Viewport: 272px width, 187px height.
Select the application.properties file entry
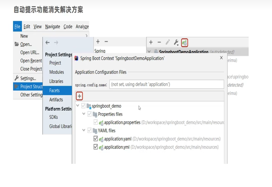tap(122, 122)
